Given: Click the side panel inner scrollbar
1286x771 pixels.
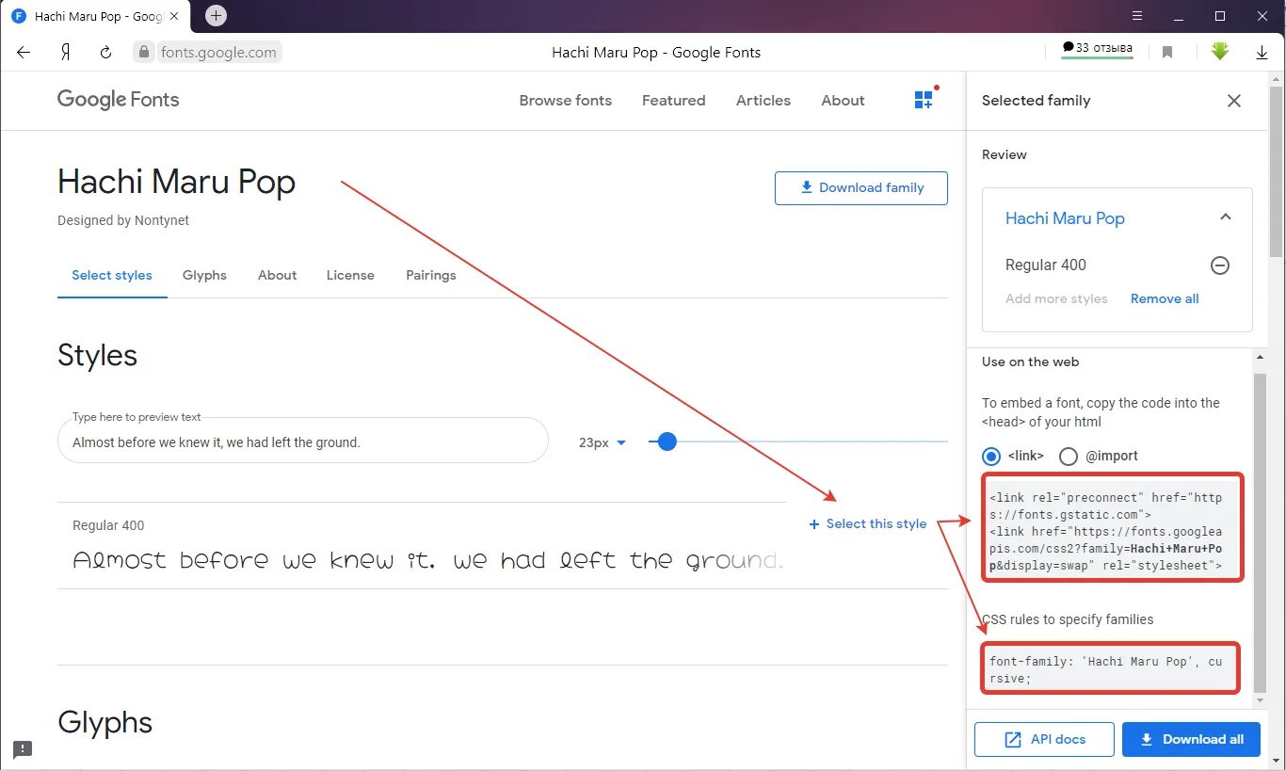Looking at the screenshot, I should click(x=1260, y=532).
